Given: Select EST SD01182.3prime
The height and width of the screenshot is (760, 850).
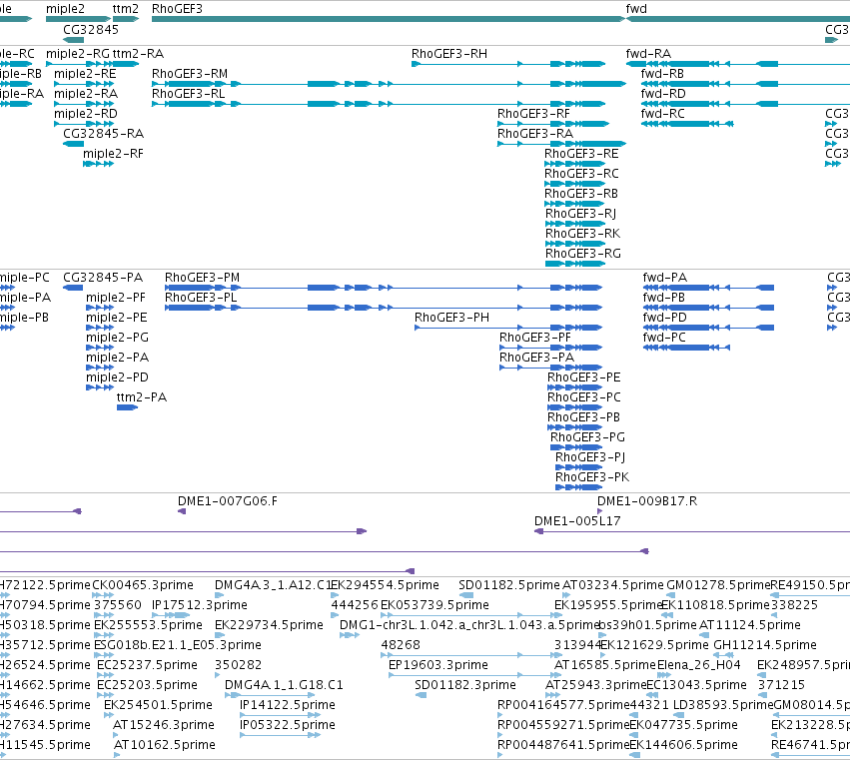Looking at the screenshot, I should (465, 686).
